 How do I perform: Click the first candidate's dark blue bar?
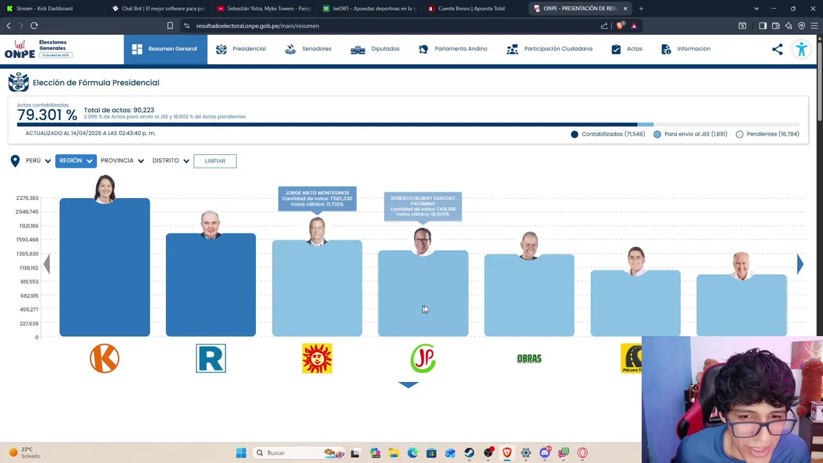click(105, 267)
